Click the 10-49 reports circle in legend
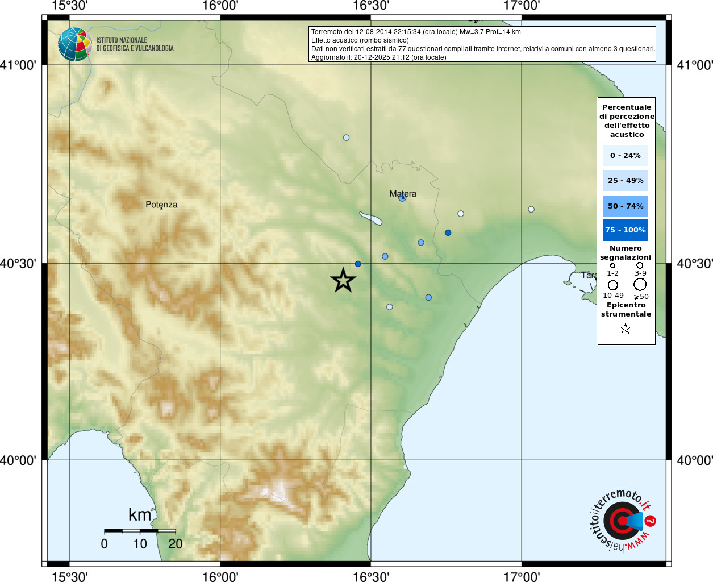The image size is (713, 582). (x=612, y=285)
